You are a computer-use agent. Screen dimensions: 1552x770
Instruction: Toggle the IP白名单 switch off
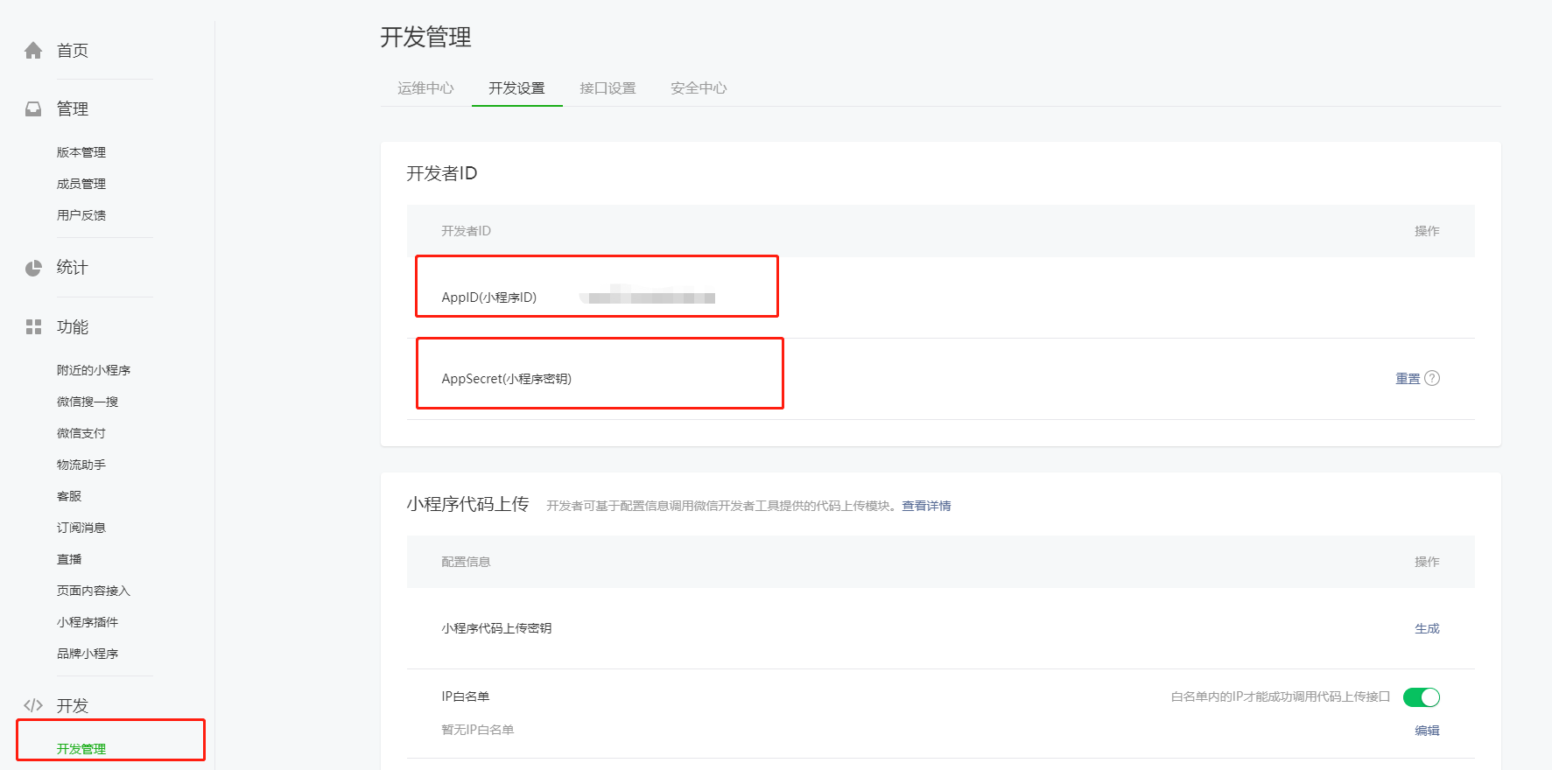point(1422,696)
